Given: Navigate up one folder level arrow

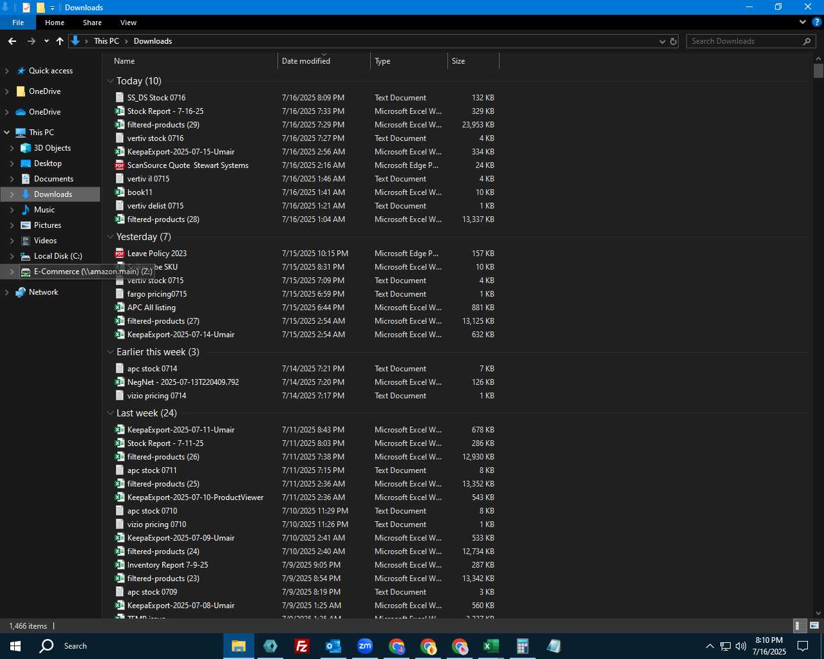Looking at the screenshot, I should (60, 41).
